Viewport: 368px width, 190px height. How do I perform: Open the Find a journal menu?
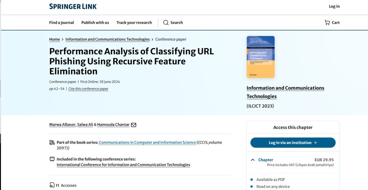coord(61,23)
